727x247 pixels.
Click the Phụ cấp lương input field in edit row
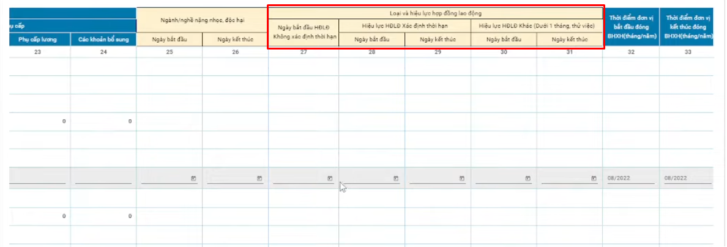[x=37, y=179]
